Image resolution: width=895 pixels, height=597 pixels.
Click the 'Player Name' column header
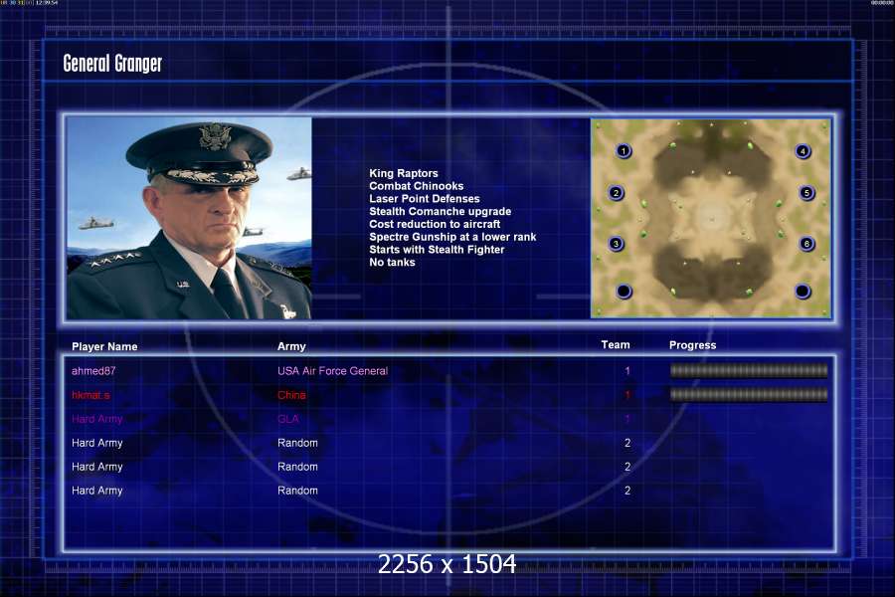click(x=104, y=346)
